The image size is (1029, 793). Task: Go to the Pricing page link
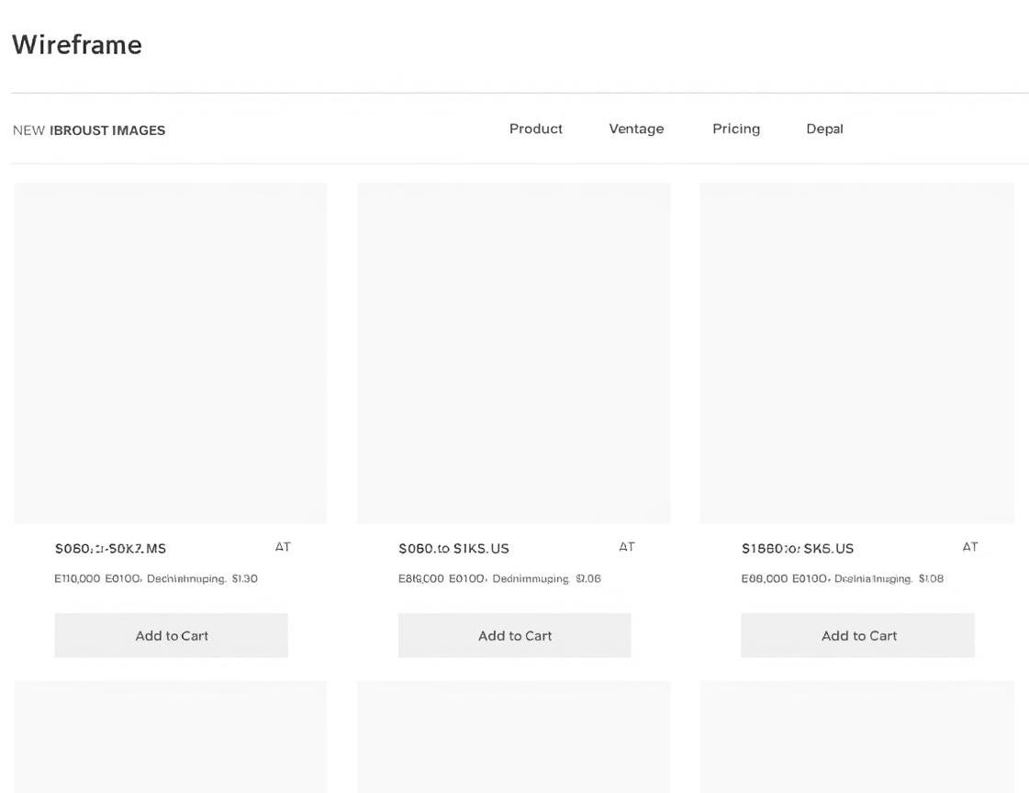[735, 128]
